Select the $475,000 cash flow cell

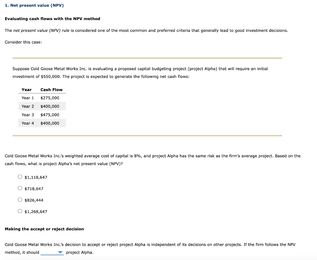click(x=50, y=114)
